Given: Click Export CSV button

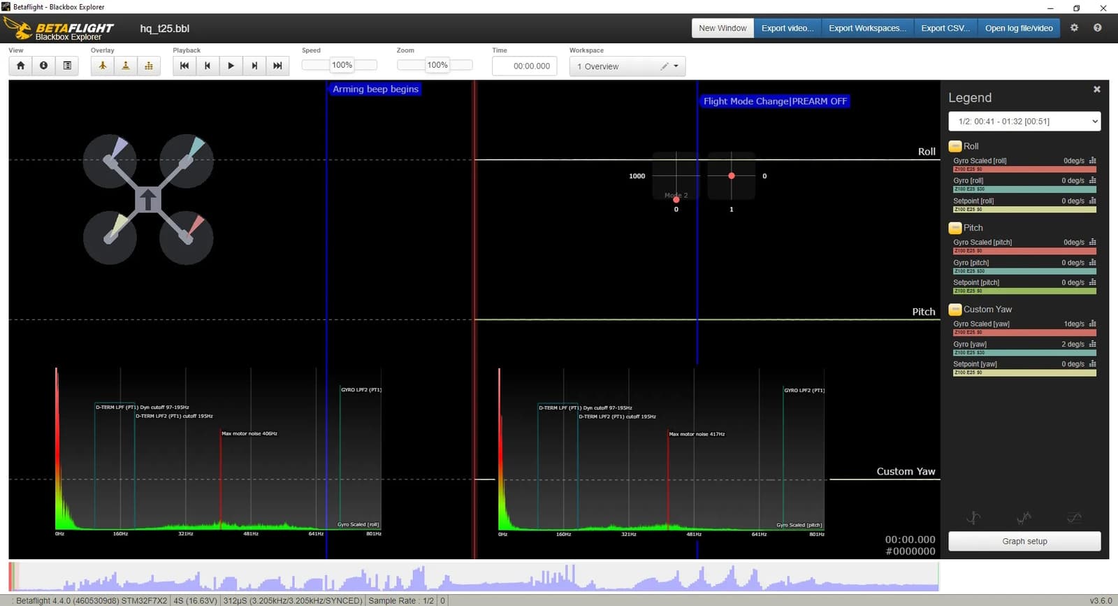Looking at the screenshot, I should [945, 28].
